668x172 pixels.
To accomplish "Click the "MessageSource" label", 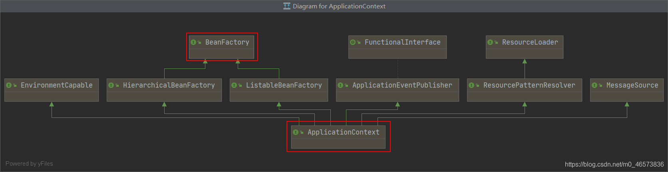I will [x=632, y=85].
